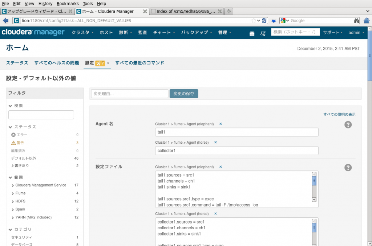Viewport: 372px width, 246px height.
Task: Filter by デフォルト以外 status
Action: (24, 158)
